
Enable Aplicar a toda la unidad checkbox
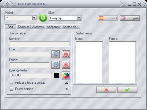11,83
